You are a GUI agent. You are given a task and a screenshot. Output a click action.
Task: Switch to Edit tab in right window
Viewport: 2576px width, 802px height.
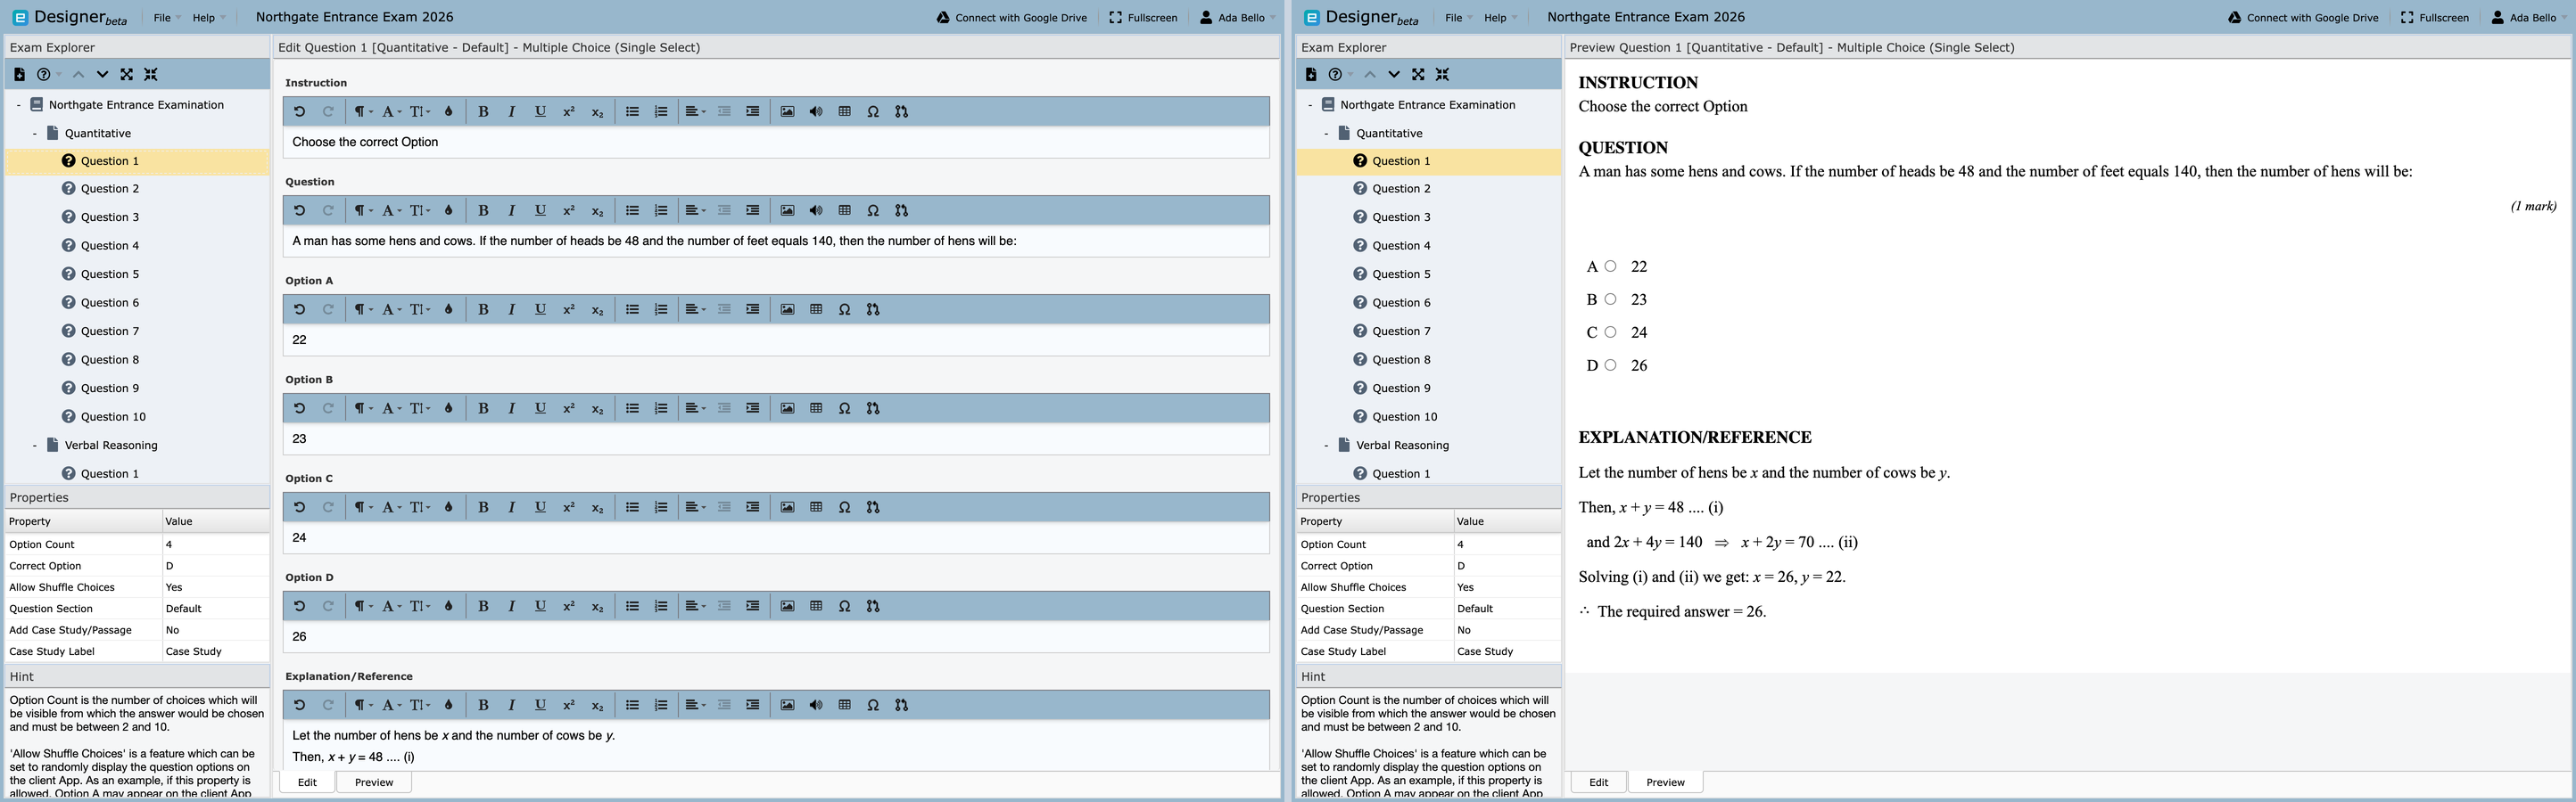(x=1599, y=782)
